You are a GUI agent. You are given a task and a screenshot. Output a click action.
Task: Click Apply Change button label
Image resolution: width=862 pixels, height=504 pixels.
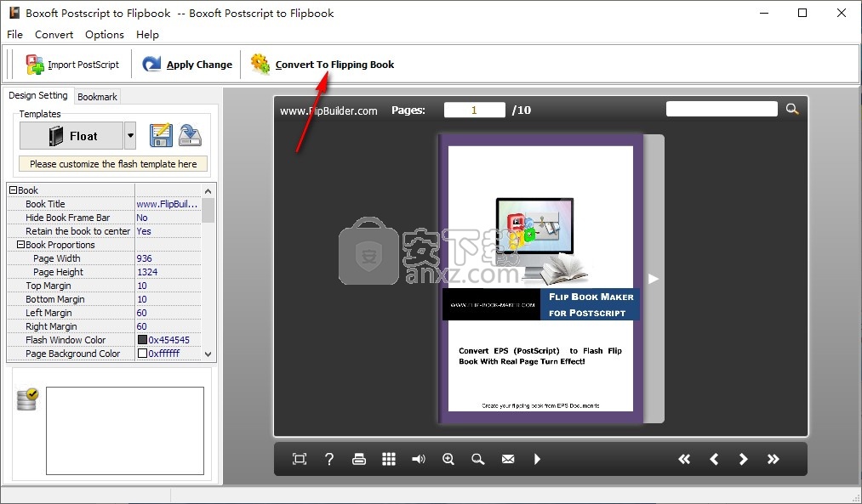click(200, 65)
